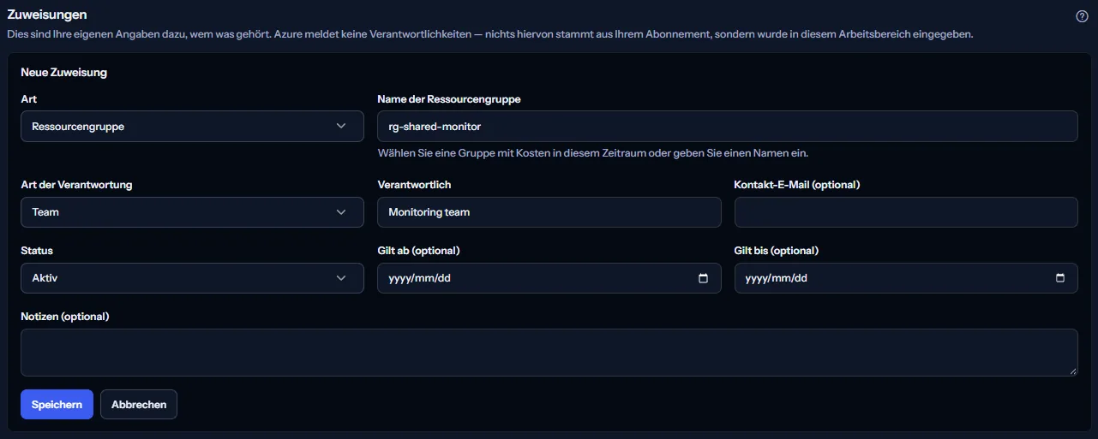
Task: Focus the Gilt bis date field
Action: (906, 278)
